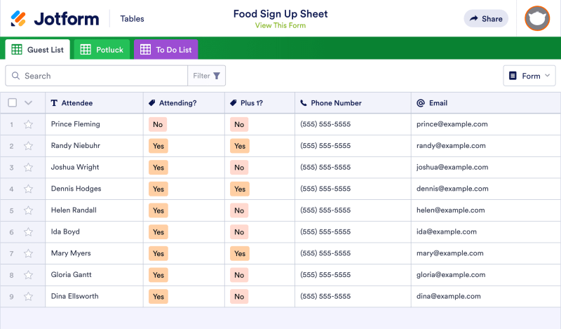The image size is (561, 329).
Task: Open the View This Form link
Action: (280, 25)
